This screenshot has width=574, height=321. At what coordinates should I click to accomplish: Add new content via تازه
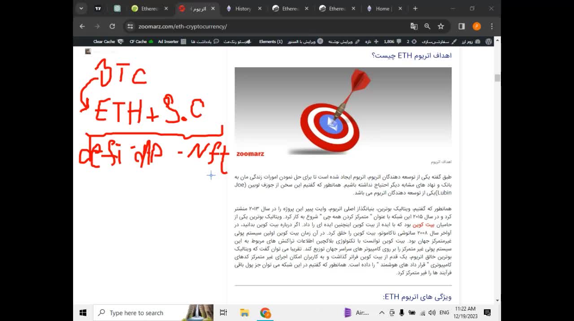[x=371, y=41]
